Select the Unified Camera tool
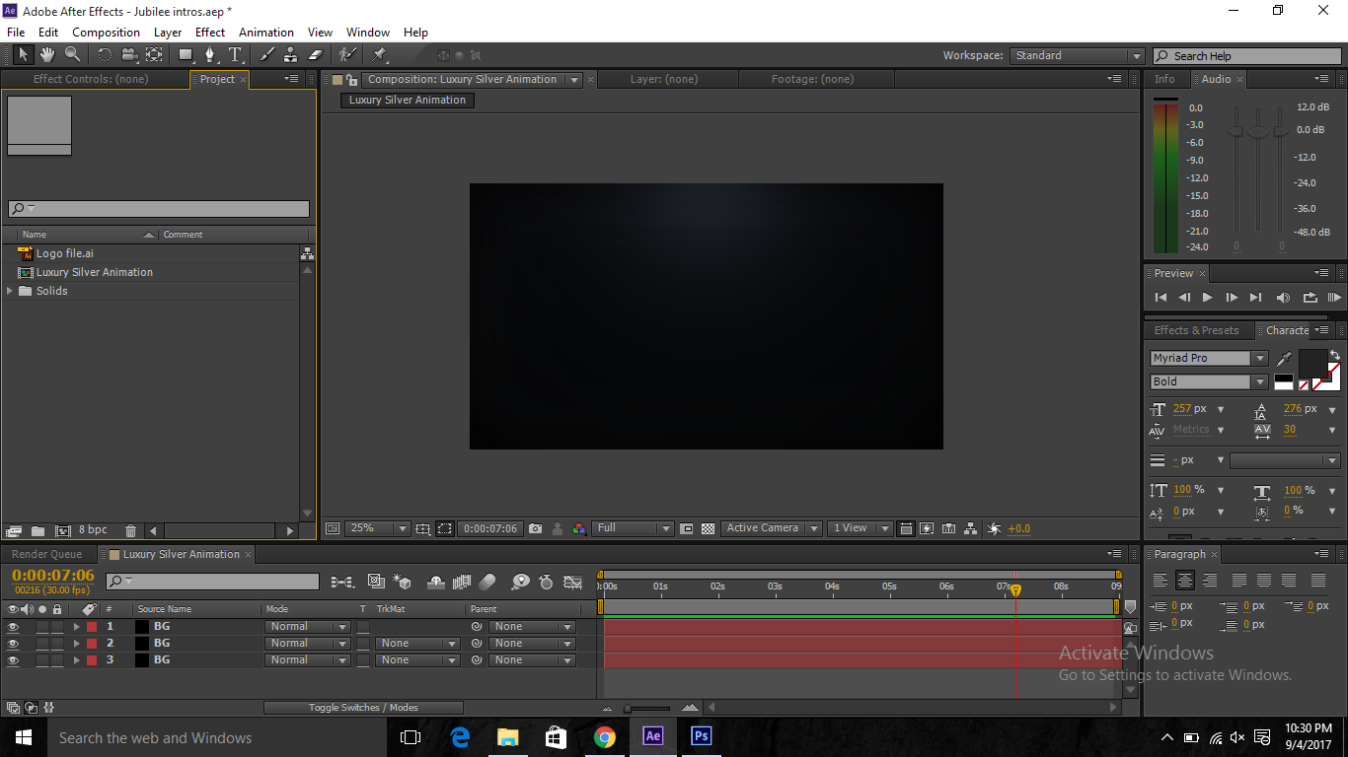1348x757 pixels. pos(129,55)
